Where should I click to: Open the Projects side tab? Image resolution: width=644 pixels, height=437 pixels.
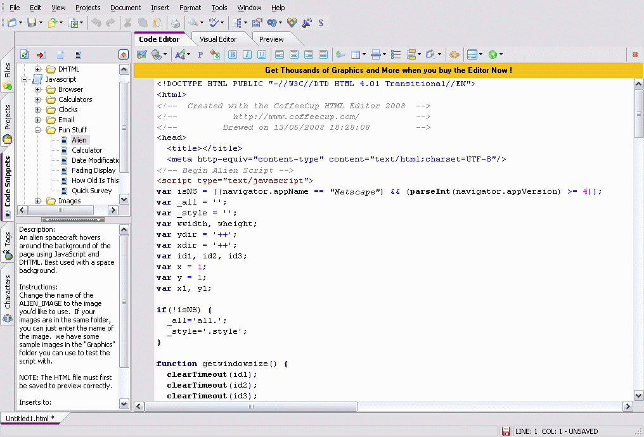point(8,123)
